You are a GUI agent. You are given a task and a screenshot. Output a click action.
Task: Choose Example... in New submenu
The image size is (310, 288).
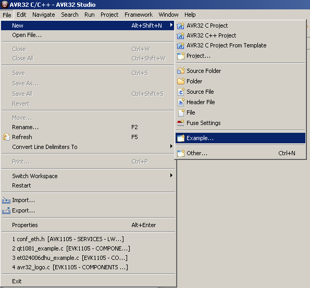[240, 138]
